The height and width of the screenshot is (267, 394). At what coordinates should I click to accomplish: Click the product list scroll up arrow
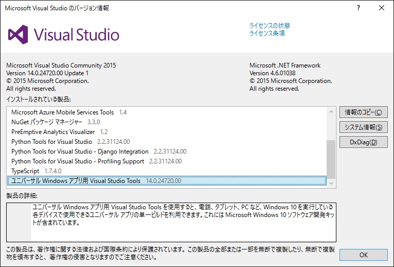(x=332, y=111)
